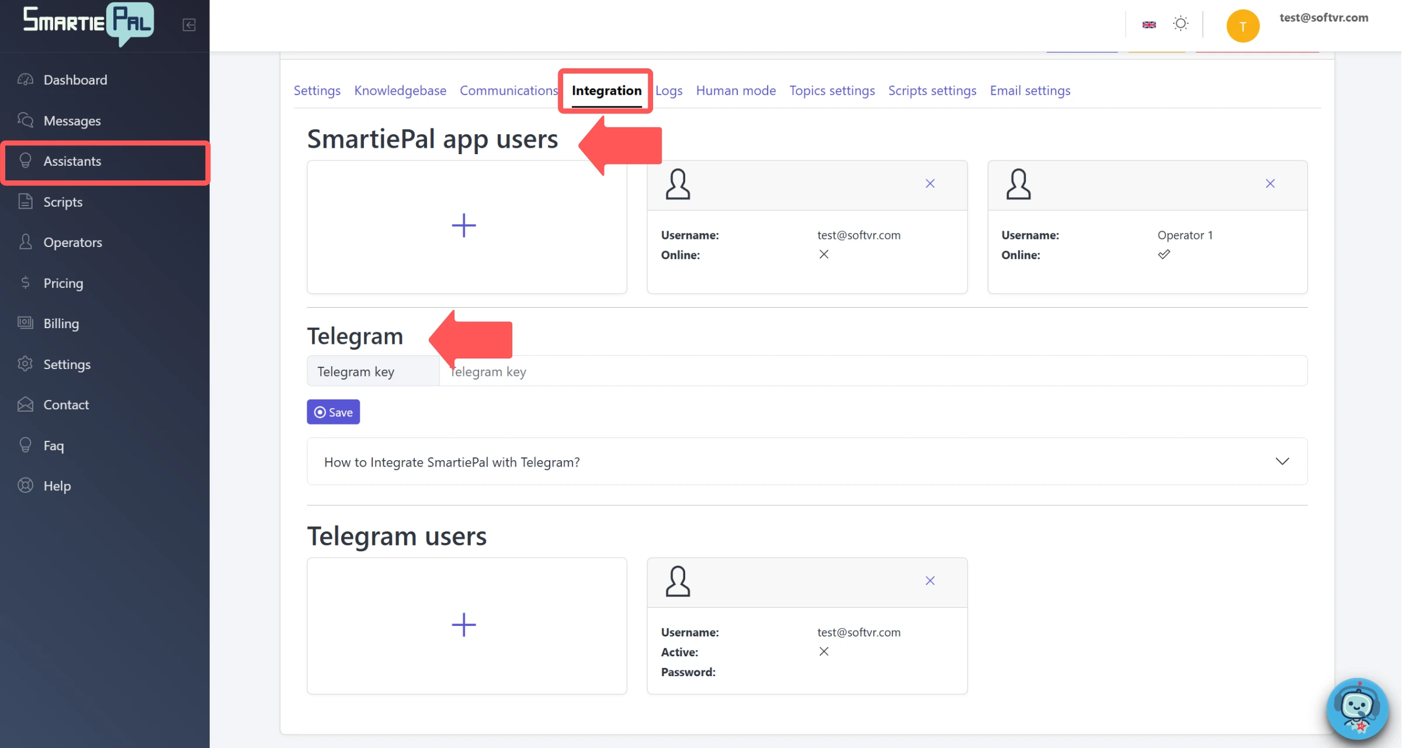Toggle the light/dark theme sun icon

(x=1181, y=23)
